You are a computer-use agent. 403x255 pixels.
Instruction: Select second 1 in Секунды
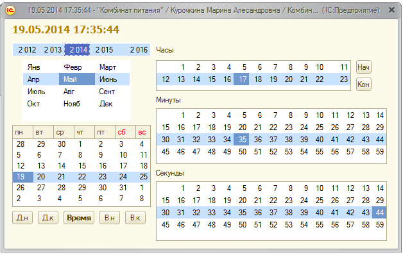[183, 188]
